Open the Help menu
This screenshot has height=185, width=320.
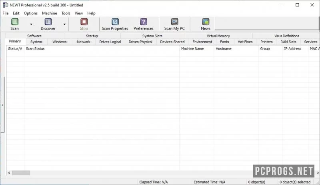tap(92, 13)
